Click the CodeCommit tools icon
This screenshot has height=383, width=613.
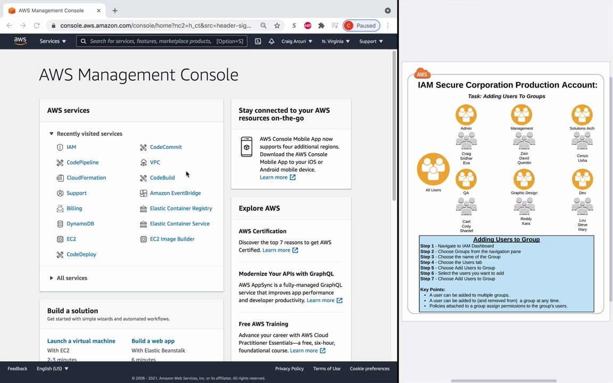pyautogui.click(x=144, y=147)
